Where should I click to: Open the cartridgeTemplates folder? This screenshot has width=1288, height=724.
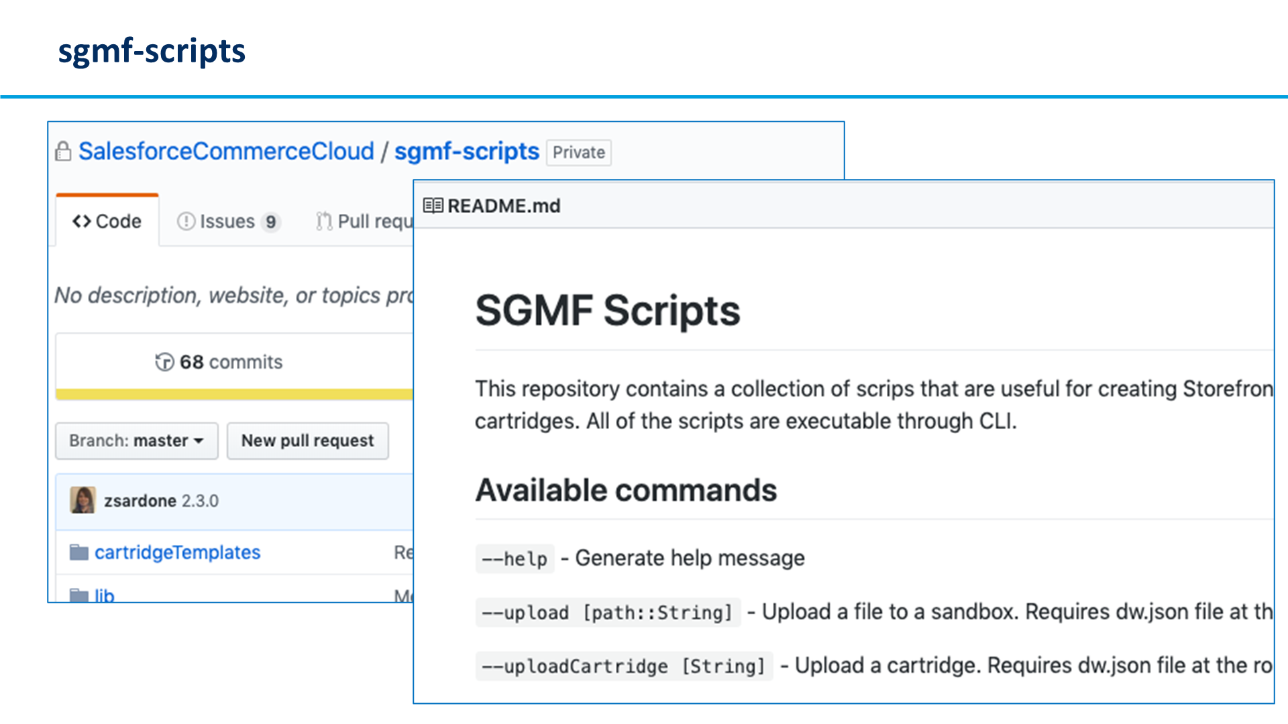click(x=177, y=552)
